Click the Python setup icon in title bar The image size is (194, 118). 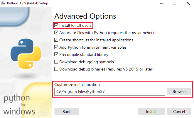(4, 3)
